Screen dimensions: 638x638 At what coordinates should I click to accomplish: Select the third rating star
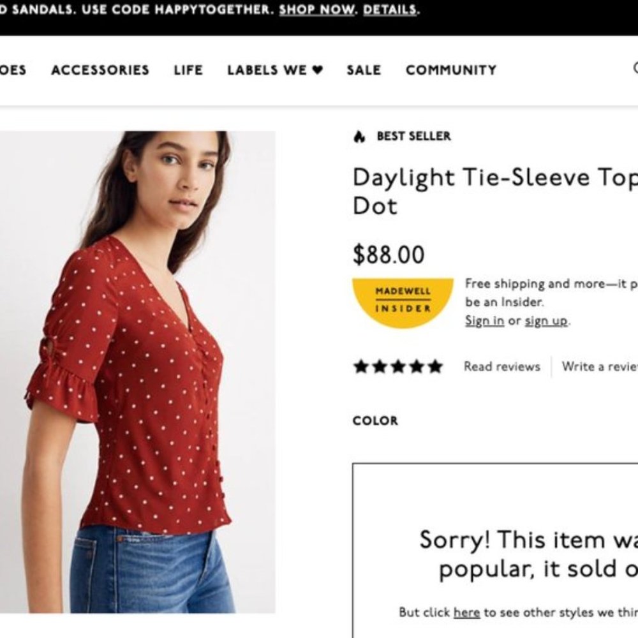tap(397, 366)
